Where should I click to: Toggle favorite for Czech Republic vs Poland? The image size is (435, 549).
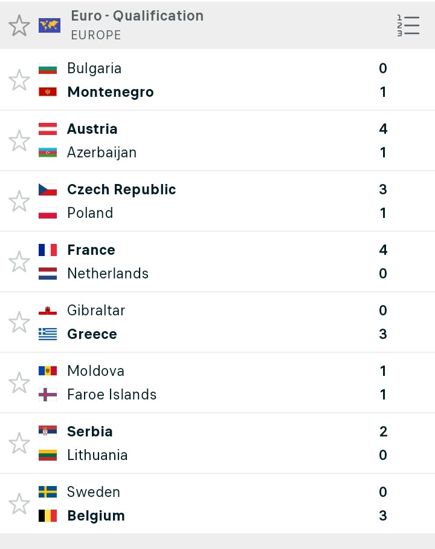(19, 202)
